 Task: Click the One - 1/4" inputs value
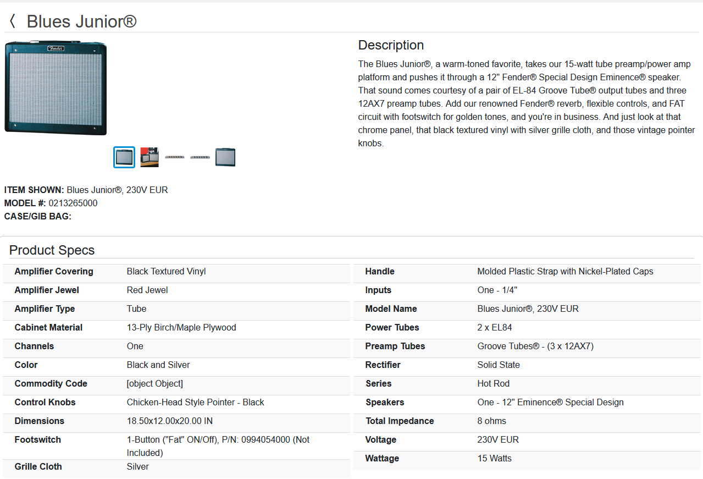point(497,290)
